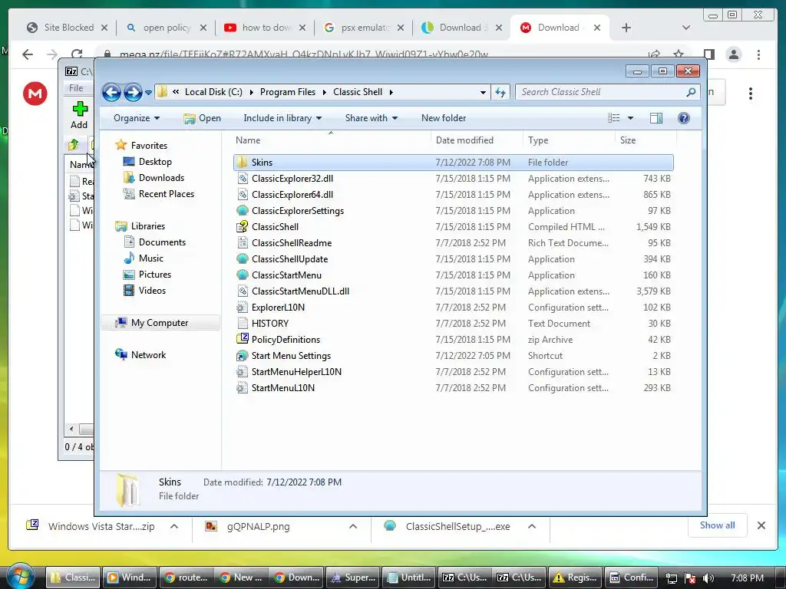Click Add button in 7-Zip window
The width and height of the screenshot is (786, 589).
79,115
